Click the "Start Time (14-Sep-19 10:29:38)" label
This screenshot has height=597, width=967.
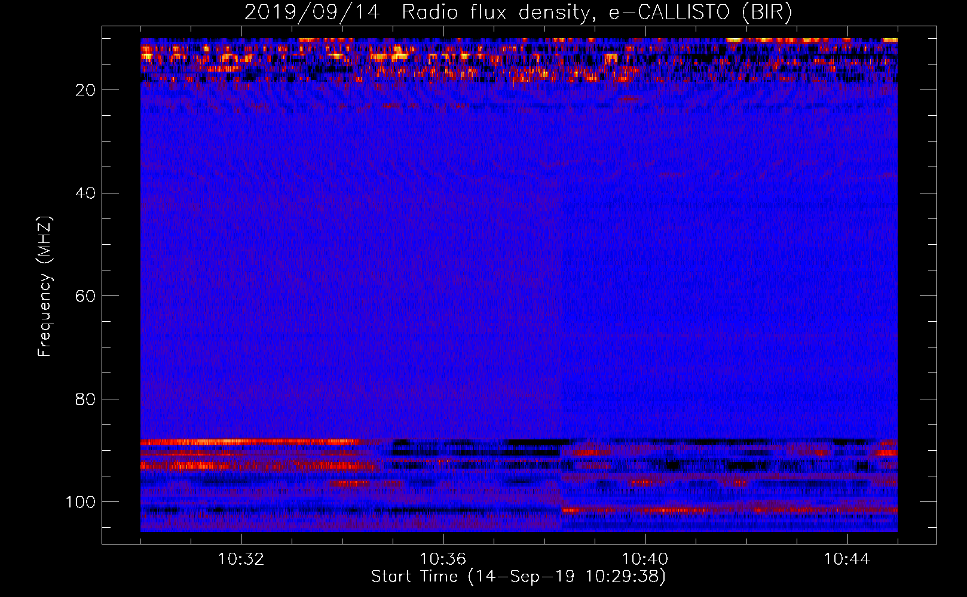pyautogui.click(x=518, y=577)
